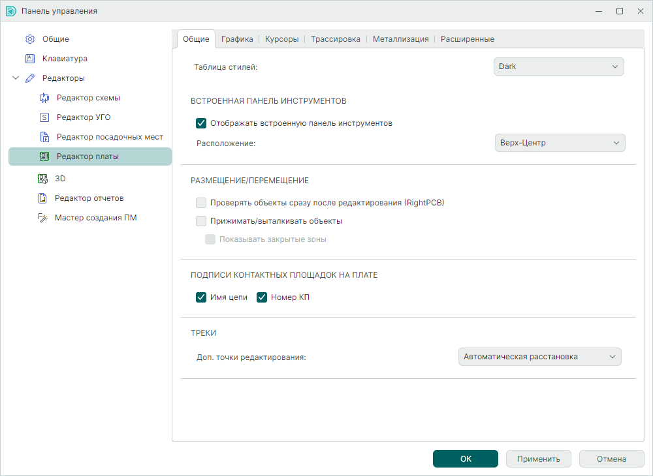The height and width of the screenshot is (476, 653).
Task: Click the pencil icon next to Редакторы
Action: point(30,78)
